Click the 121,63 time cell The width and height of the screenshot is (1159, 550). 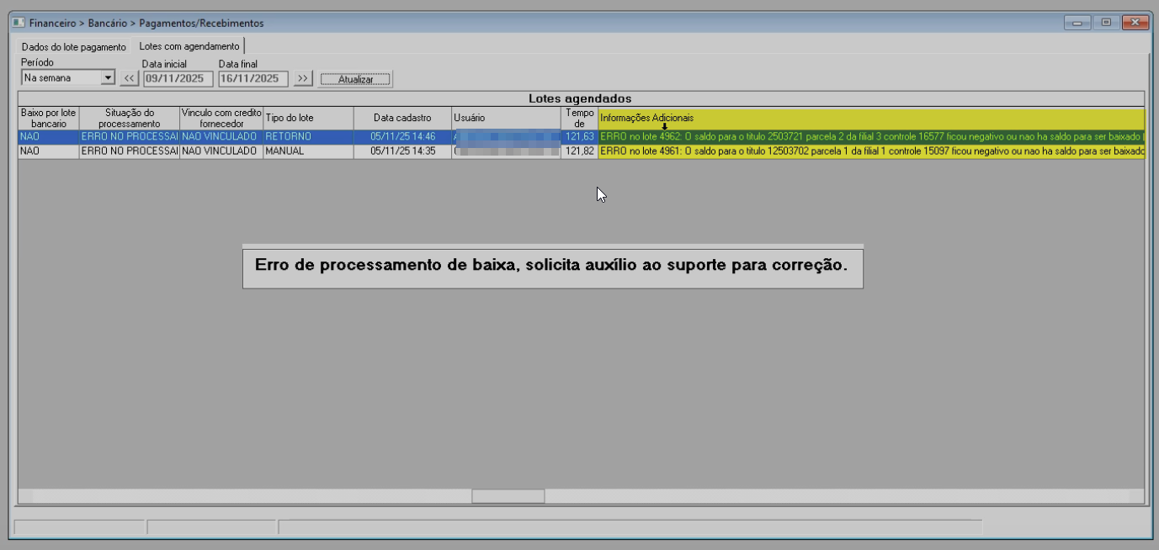coord(579,136)
